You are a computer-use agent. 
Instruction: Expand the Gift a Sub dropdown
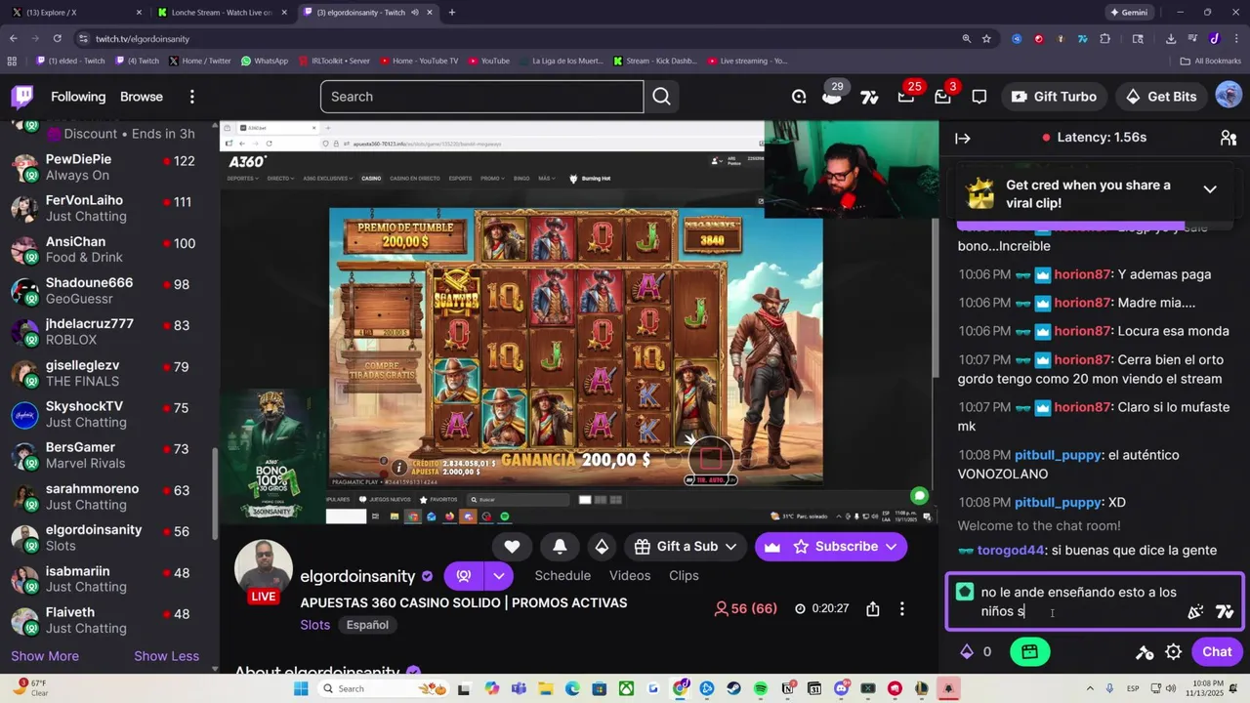[729, 547]
